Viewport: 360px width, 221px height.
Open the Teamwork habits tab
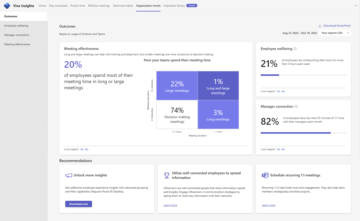click(123, 6)
